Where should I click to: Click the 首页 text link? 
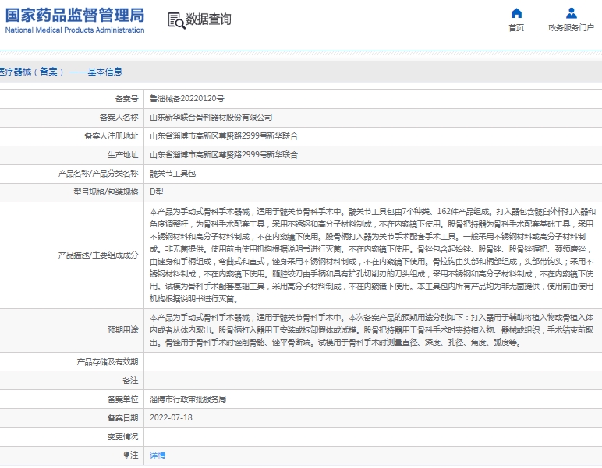click(516, 27)
